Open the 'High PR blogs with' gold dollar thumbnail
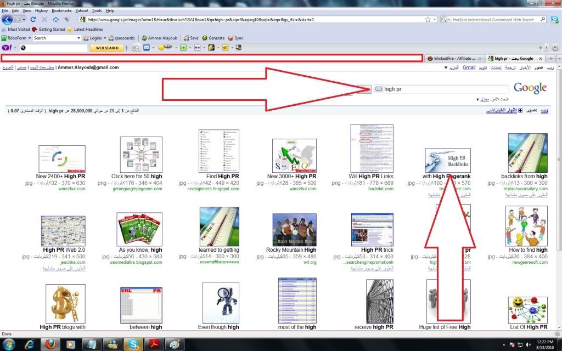The height and width of the screenshot is (351, 562). click(66, 304)
